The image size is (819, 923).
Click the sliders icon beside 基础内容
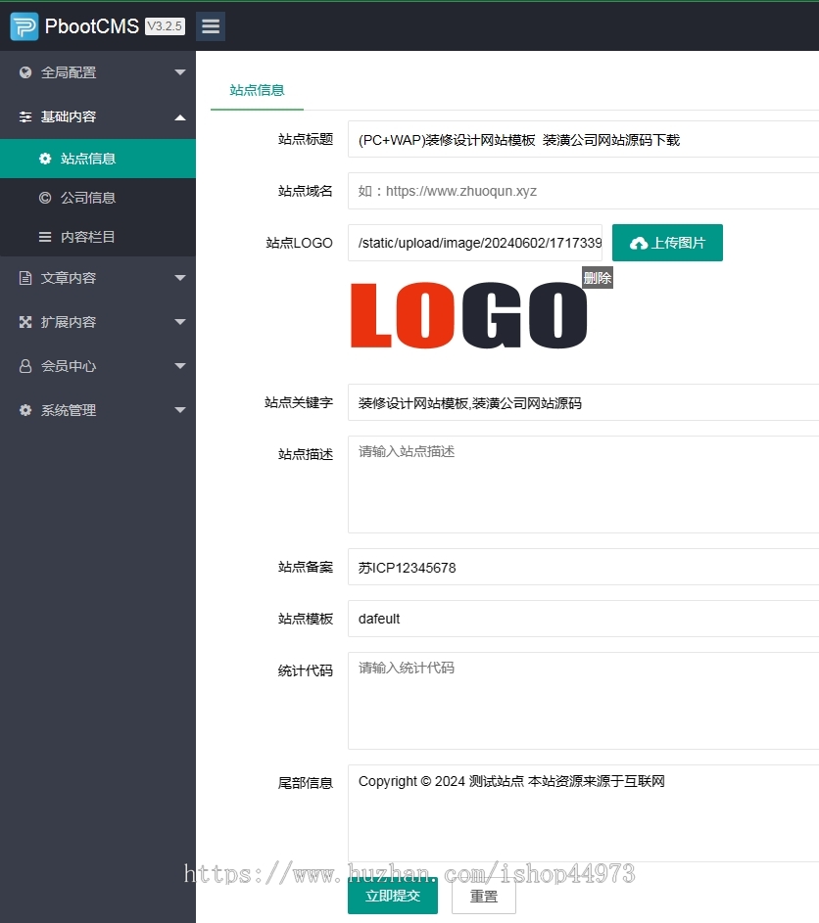[25, 116]
